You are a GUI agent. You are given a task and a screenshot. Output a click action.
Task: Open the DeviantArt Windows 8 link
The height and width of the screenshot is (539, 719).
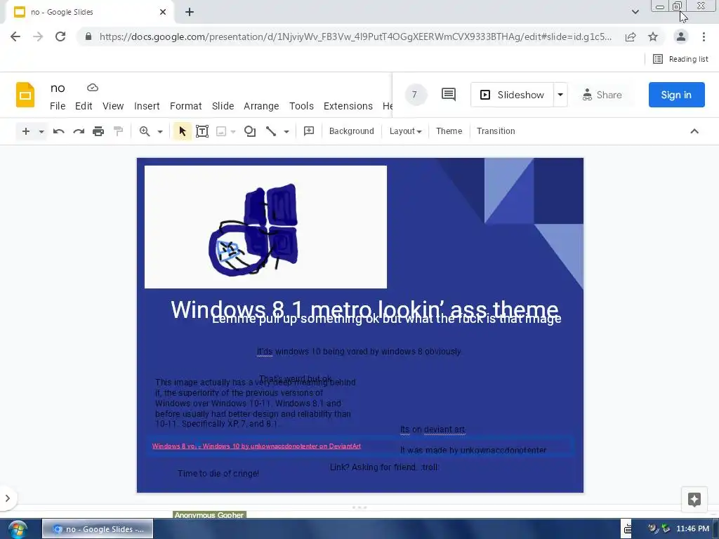[256, 446]
